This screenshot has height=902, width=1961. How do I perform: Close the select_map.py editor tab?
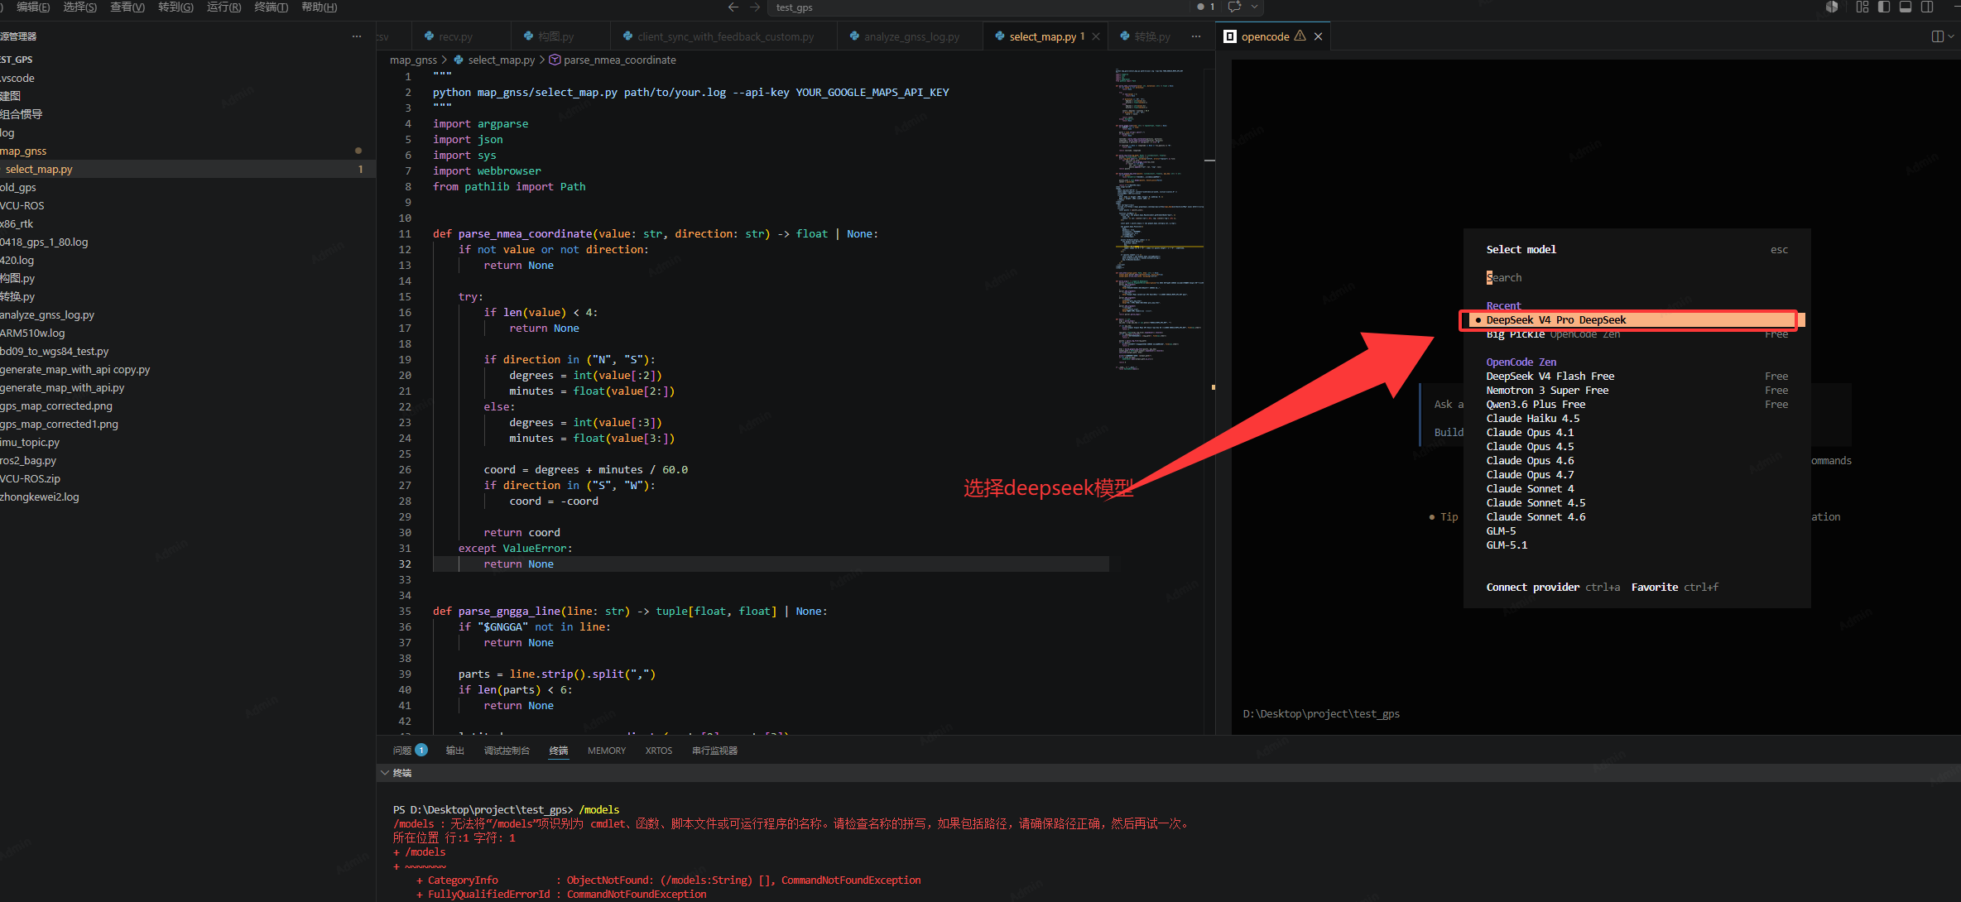(1096, 36)
